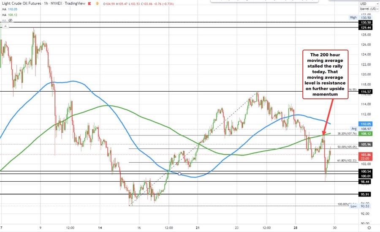The width and height of the screenshot is (380, 232).
Task: Click the 105.96 price label on axis
Action: pyautogui.click(x=366, y=145)
